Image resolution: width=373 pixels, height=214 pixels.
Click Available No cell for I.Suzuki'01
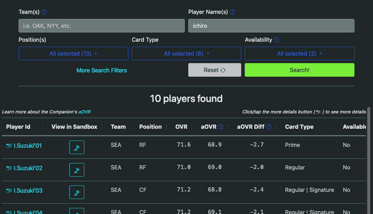point(346,145)
